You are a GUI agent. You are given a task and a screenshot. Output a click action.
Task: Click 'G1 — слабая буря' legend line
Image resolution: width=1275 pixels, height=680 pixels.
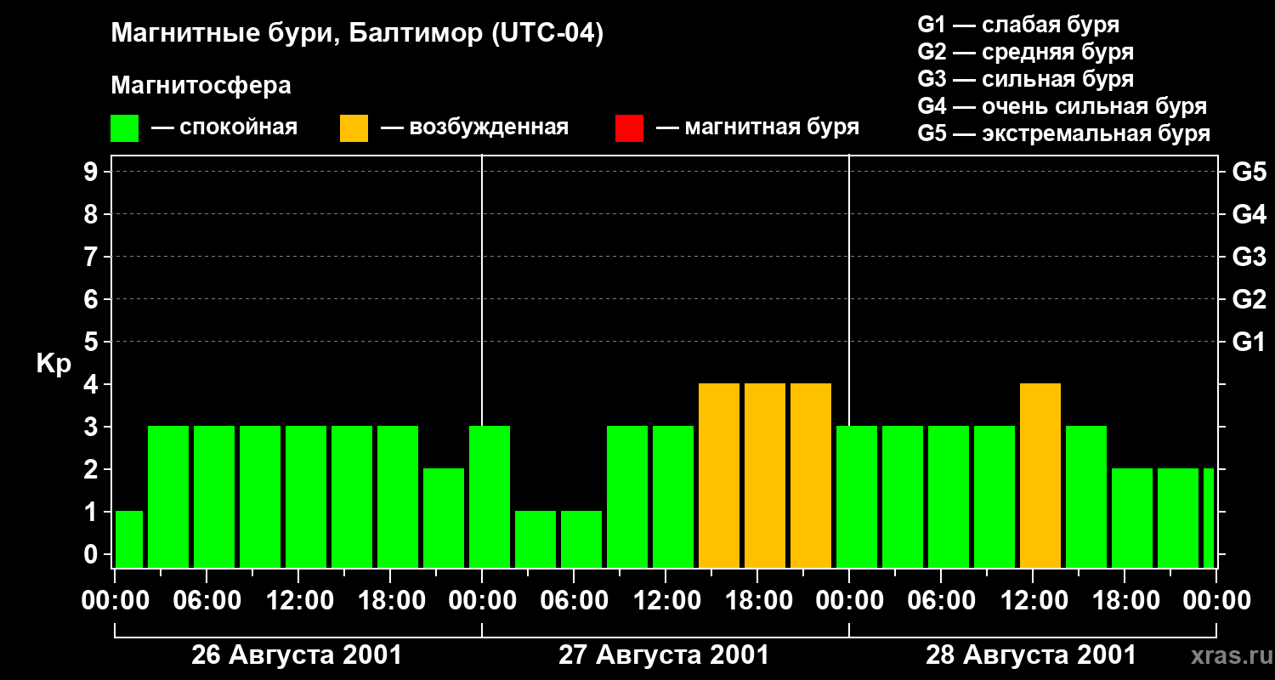click(x=1018, y=25)
